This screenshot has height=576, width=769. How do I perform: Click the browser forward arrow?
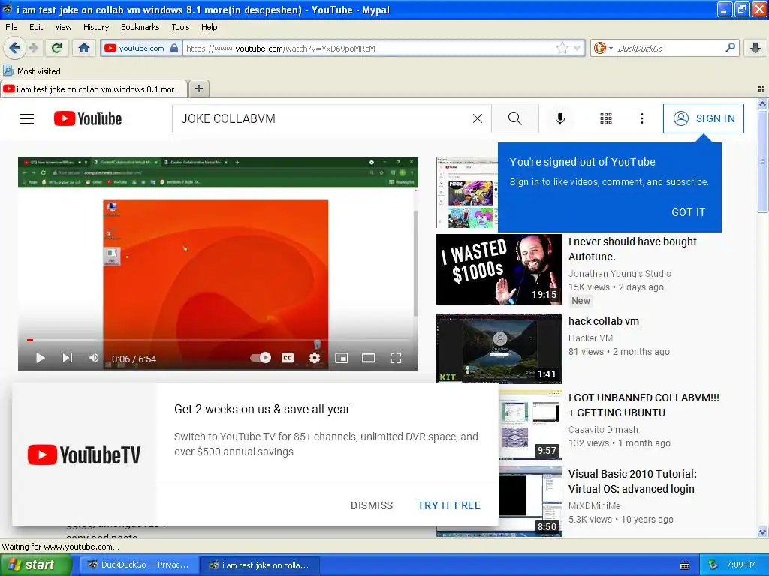coord(33,48)
